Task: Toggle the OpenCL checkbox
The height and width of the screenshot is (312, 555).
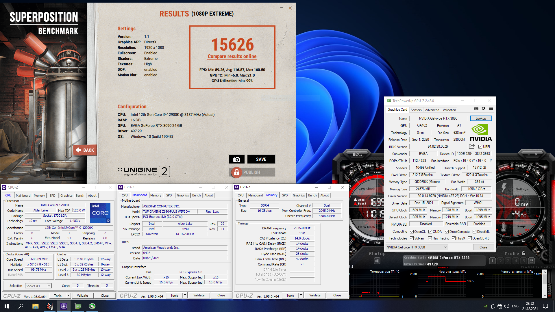Action: point(412,232)
